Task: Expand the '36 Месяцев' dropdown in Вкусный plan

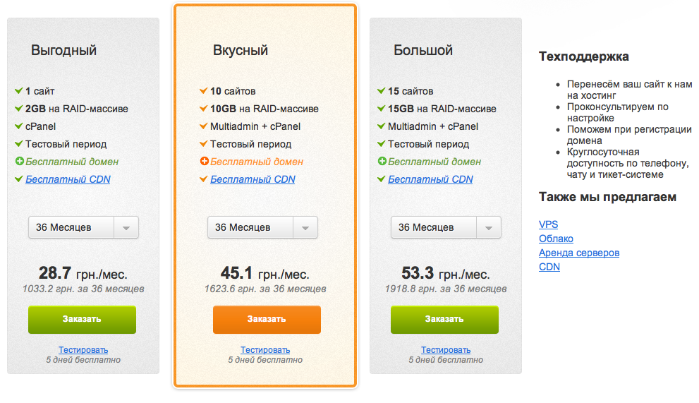Action: point(262,227)
